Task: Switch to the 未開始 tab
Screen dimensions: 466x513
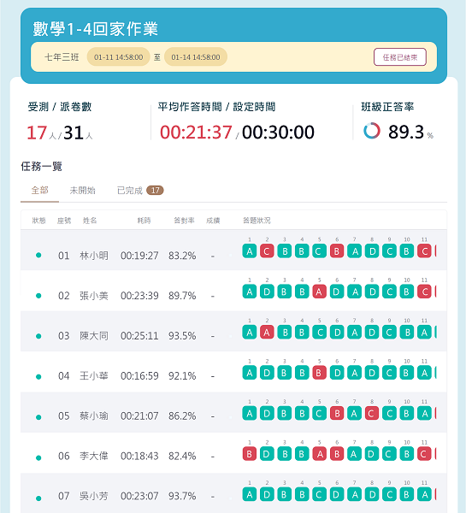Action: pos(82,191)
